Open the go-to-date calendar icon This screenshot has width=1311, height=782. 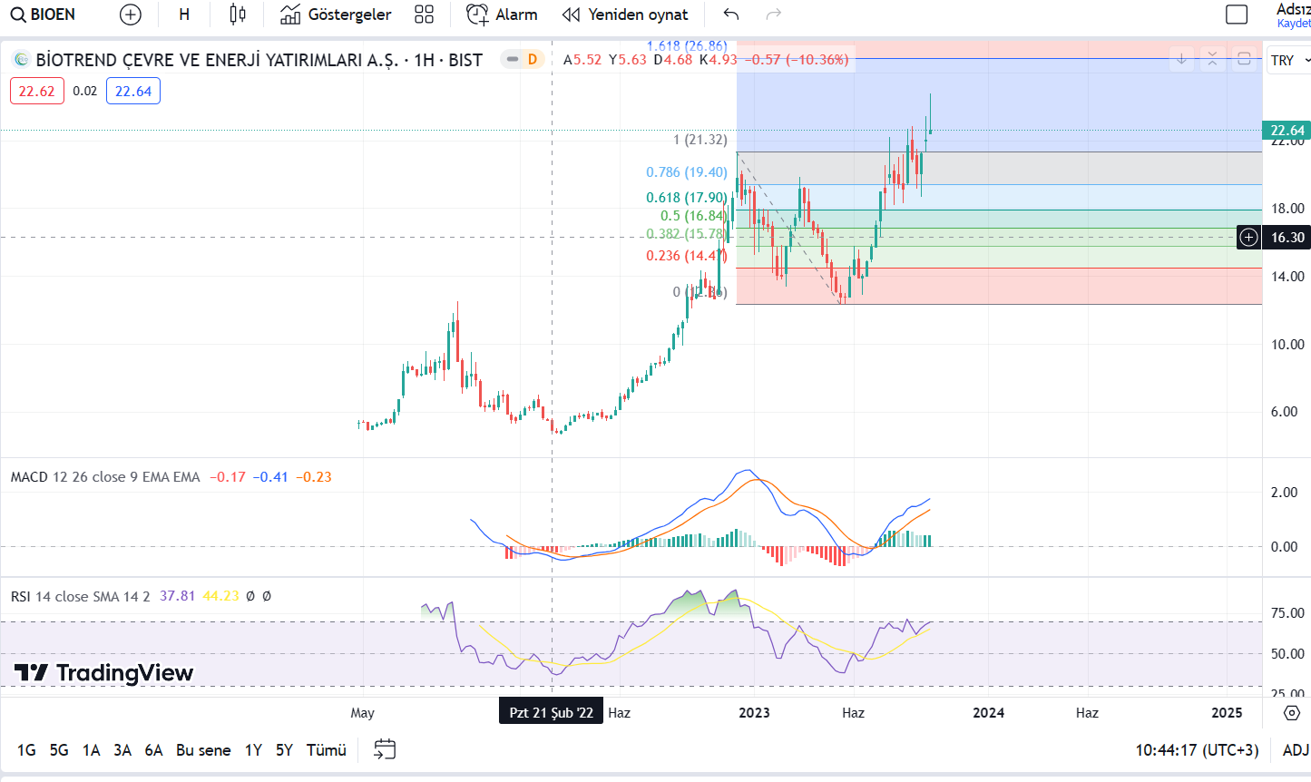pyautogui.click(x=385, y=749)
